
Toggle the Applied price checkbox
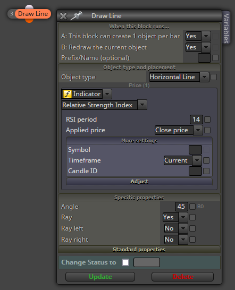tap(207, 130)
